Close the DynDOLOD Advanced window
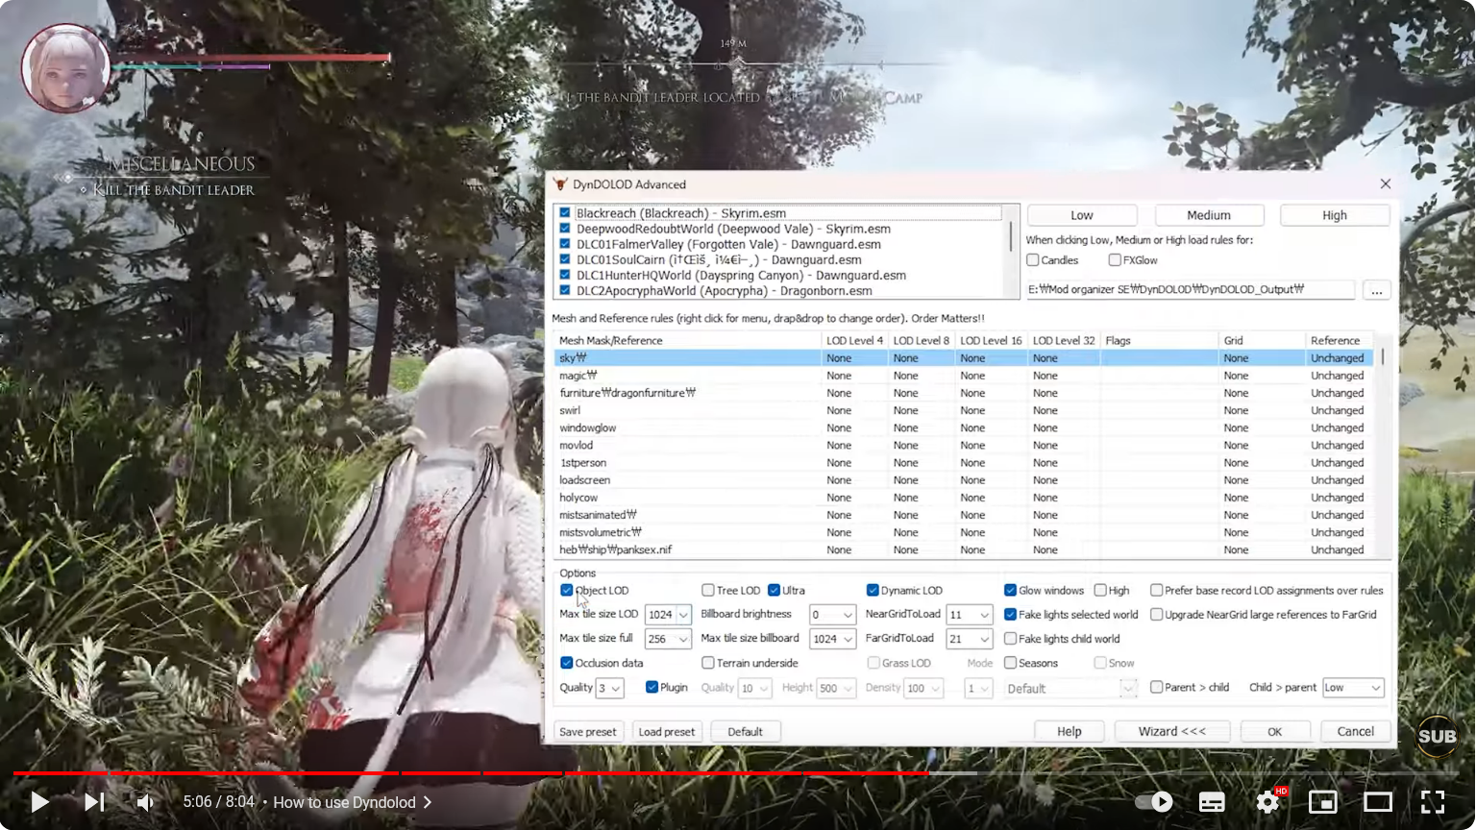 coord(1385,184)
